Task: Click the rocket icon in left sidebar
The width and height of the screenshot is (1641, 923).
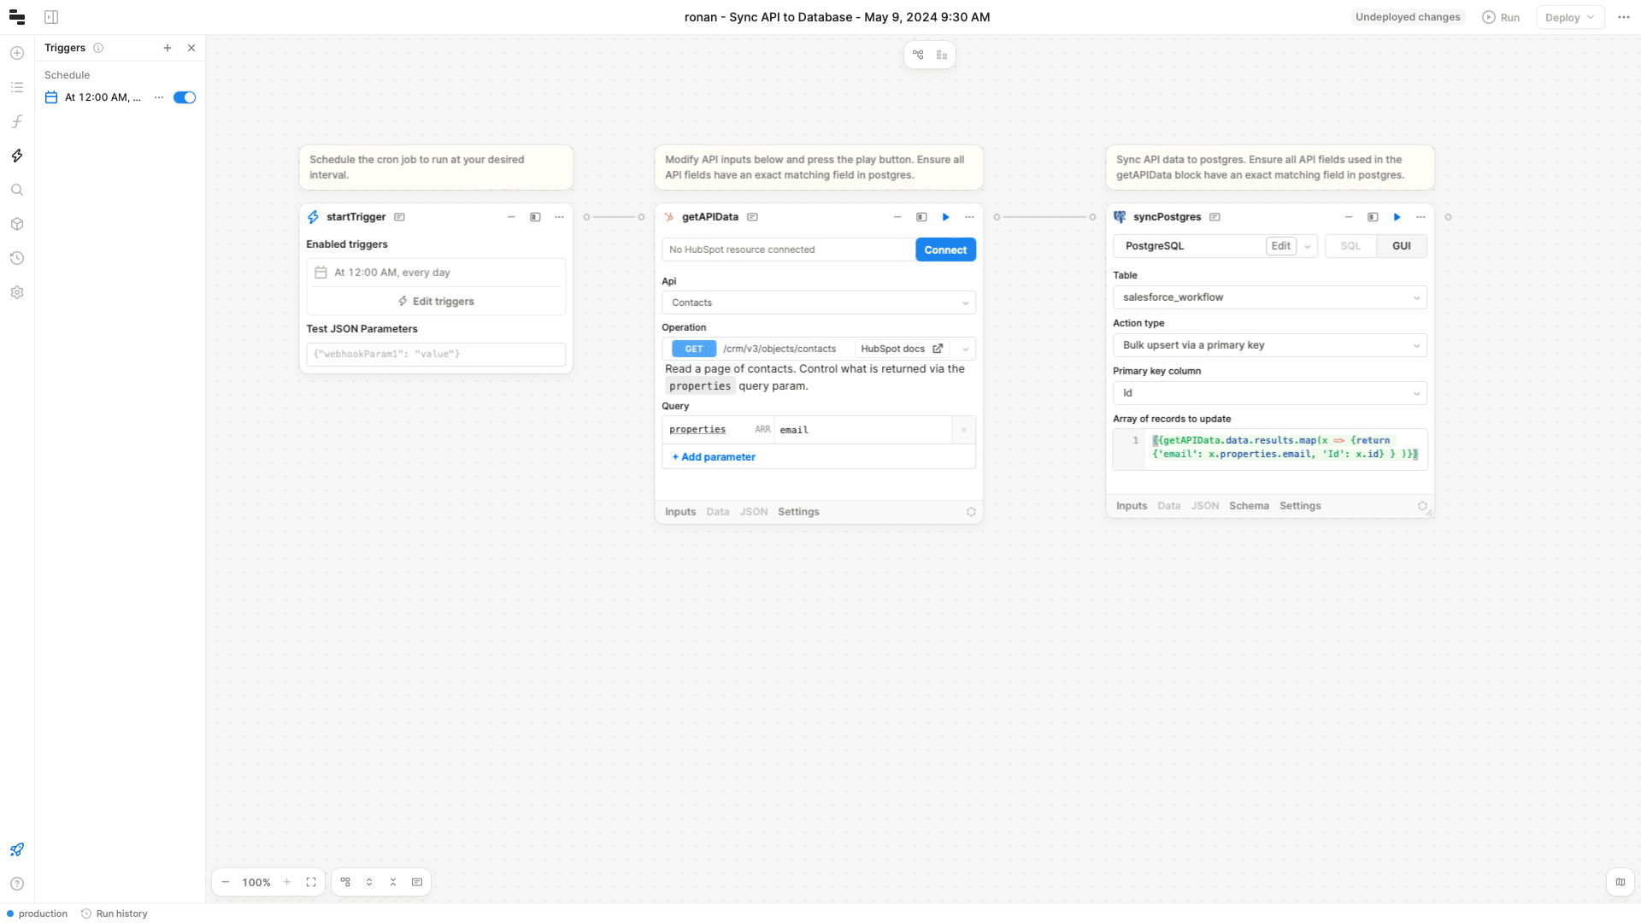Action: [17, 850]
